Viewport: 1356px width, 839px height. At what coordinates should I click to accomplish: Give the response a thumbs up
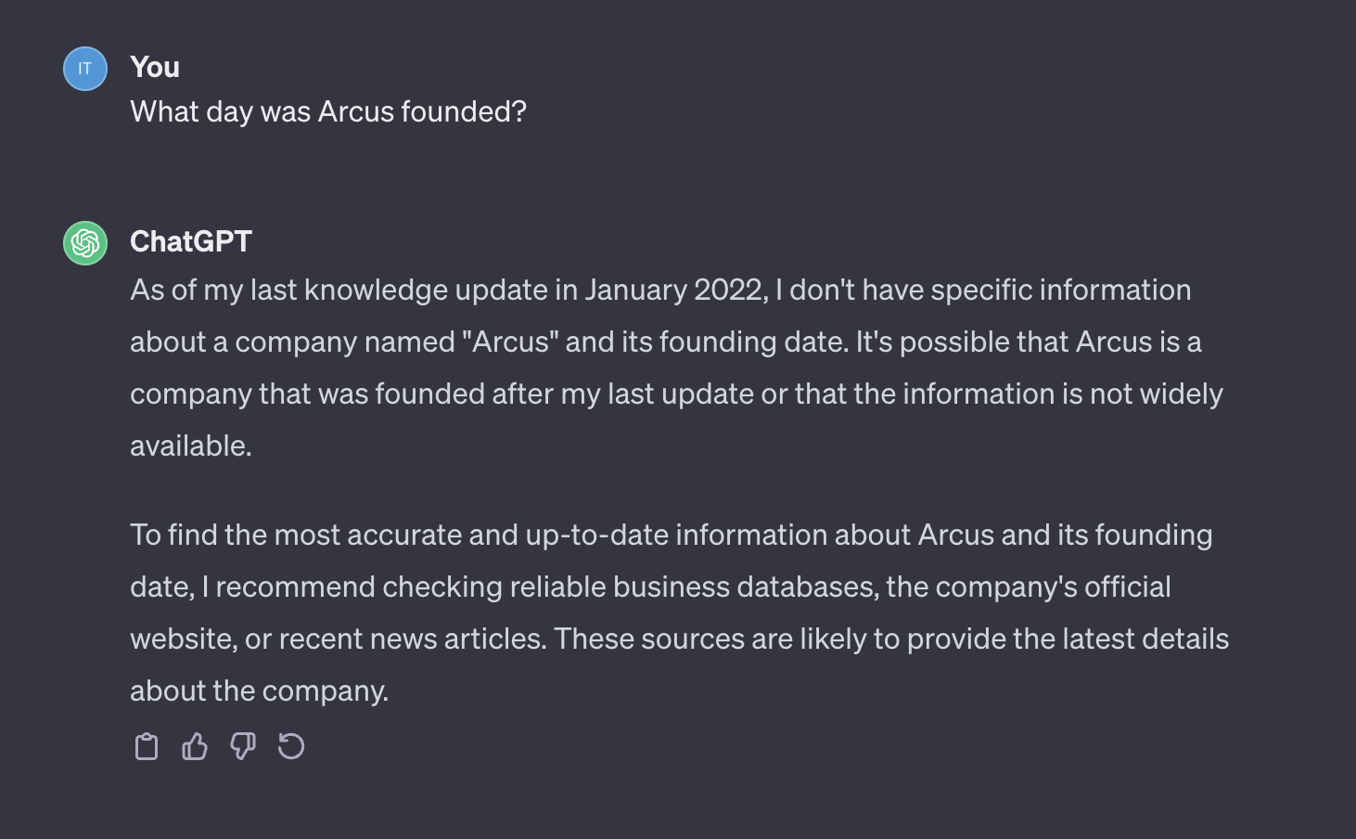pyautogui.click(x=195, y=746)
